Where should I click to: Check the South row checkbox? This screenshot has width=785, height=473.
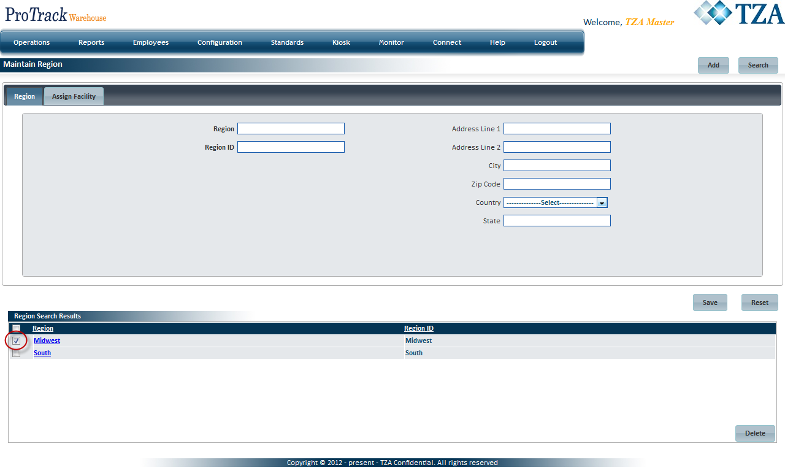click(17, 353)
